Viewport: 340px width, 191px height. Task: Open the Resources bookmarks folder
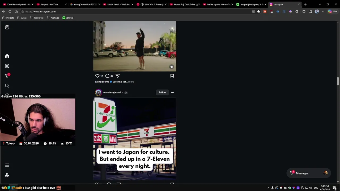coord(37,18)
